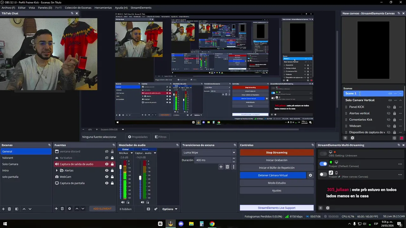Add output in Multi-Streaming panel
Screen dimensions: 406x228
320,208
